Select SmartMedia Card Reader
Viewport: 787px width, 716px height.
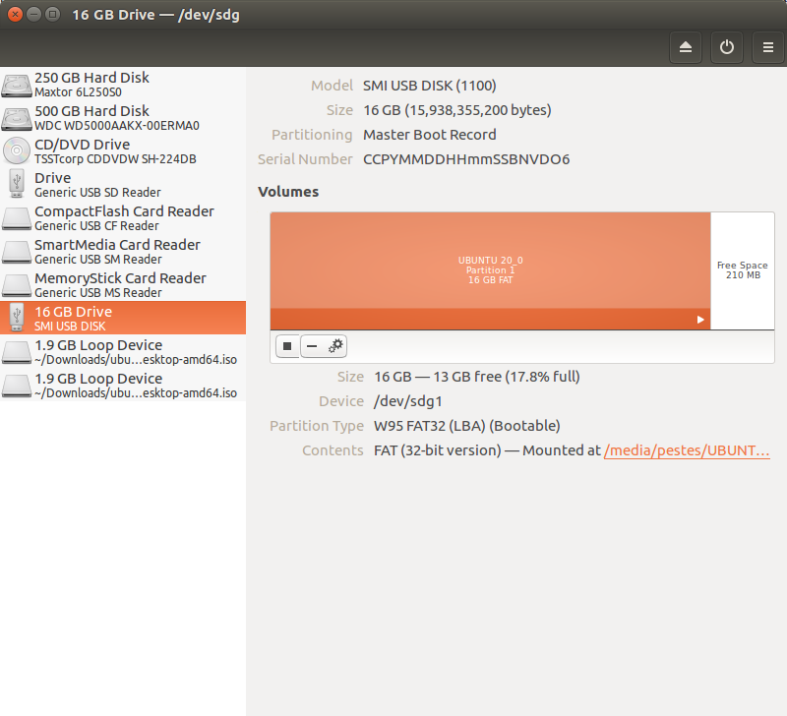(x=123, y=252)
